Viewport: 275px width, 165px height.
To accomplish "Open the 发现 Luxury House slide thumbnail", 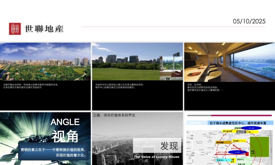I will [137, 139].
